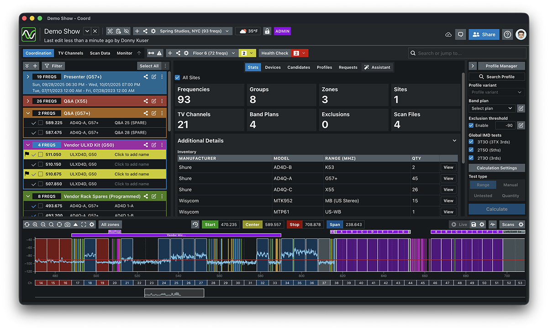Disable the 3T3O (3TX 3rds) IMD test

tap(471, 142)
